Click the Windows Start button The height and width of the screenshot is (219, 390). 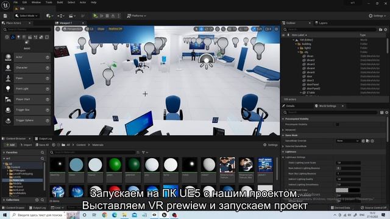(x=5, y=215)
